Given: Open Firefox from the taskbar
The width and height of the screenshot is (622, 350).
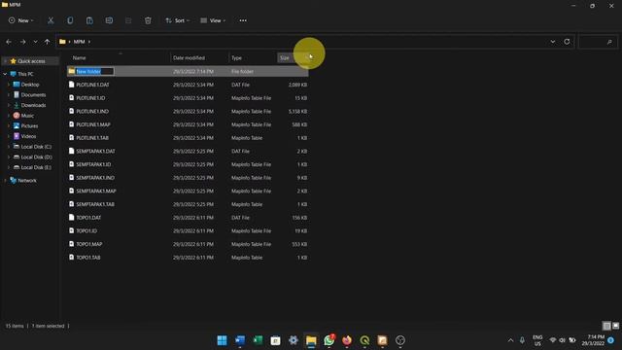Looking at the screenshot, I should pyautogui.click(x=347, y=340).
